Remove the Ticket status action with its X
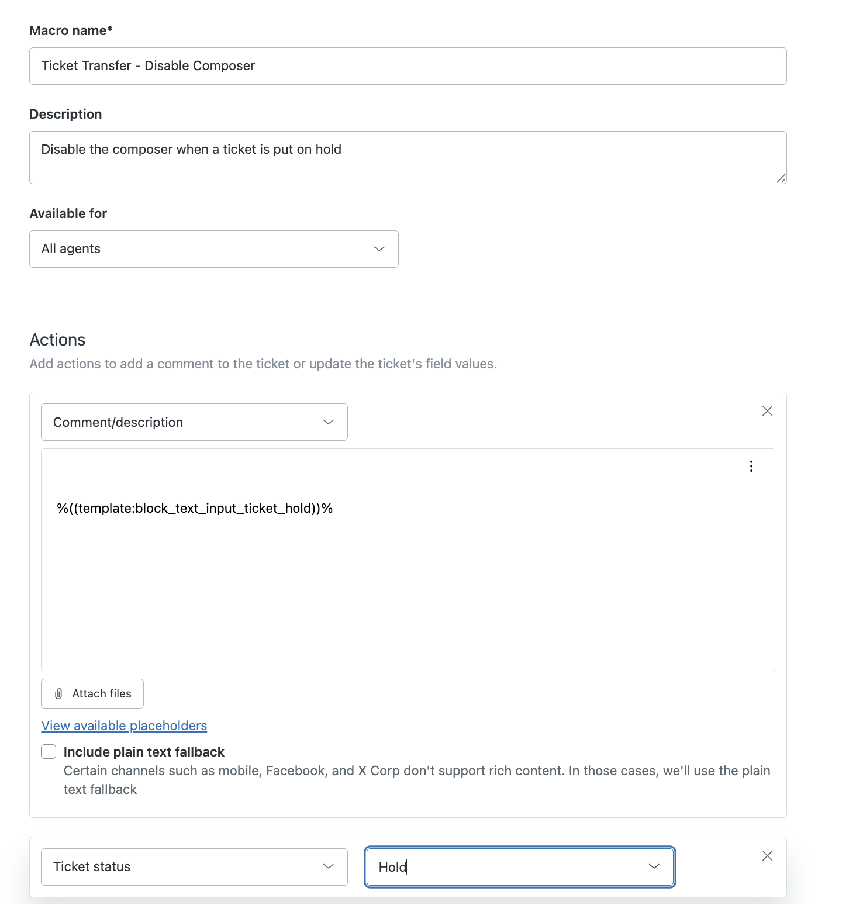 tap(767, 856)
